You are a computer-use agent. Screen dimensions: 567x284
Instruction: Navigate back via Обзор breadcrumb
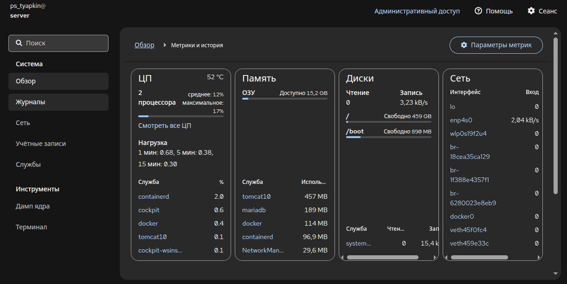144,45
